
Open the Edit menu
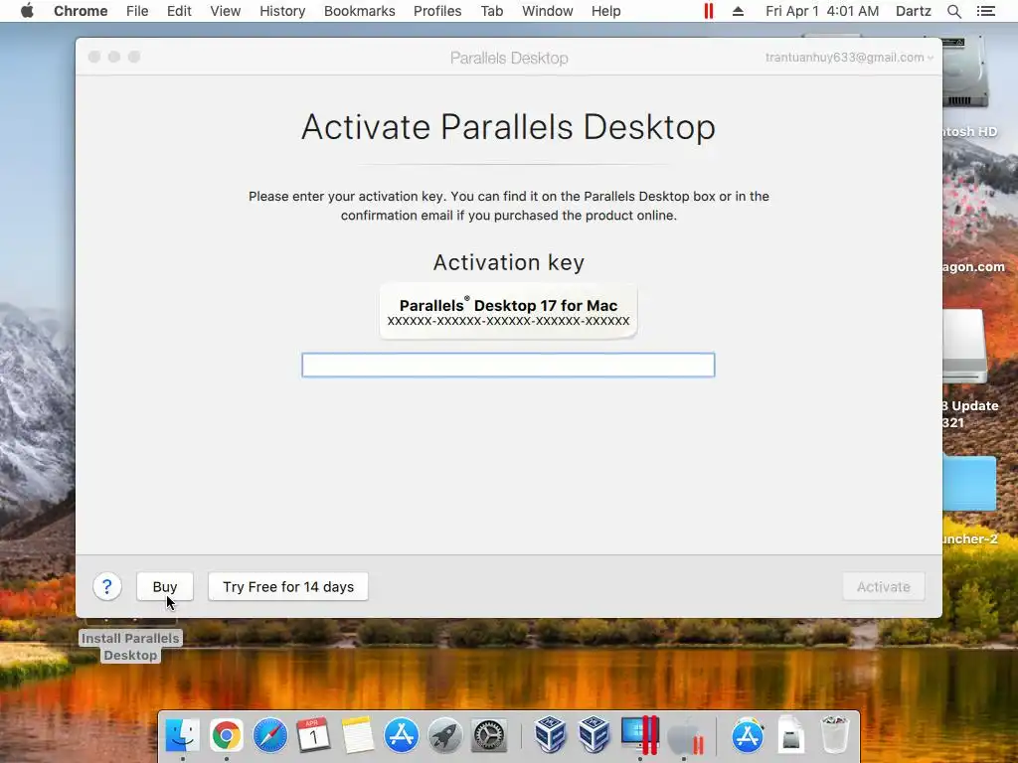[x=179, y=11]
